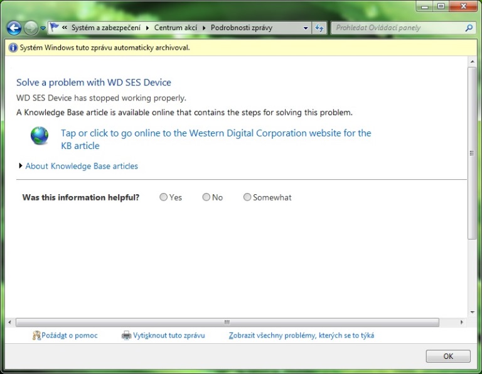Click vertical scrollbar up arrow
This screenshot has height=374, width=482.
(x=472, y=62)
